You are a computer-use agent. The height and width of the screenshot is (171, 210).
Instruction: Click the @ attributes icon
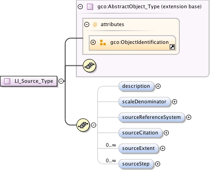coord(95,24)
